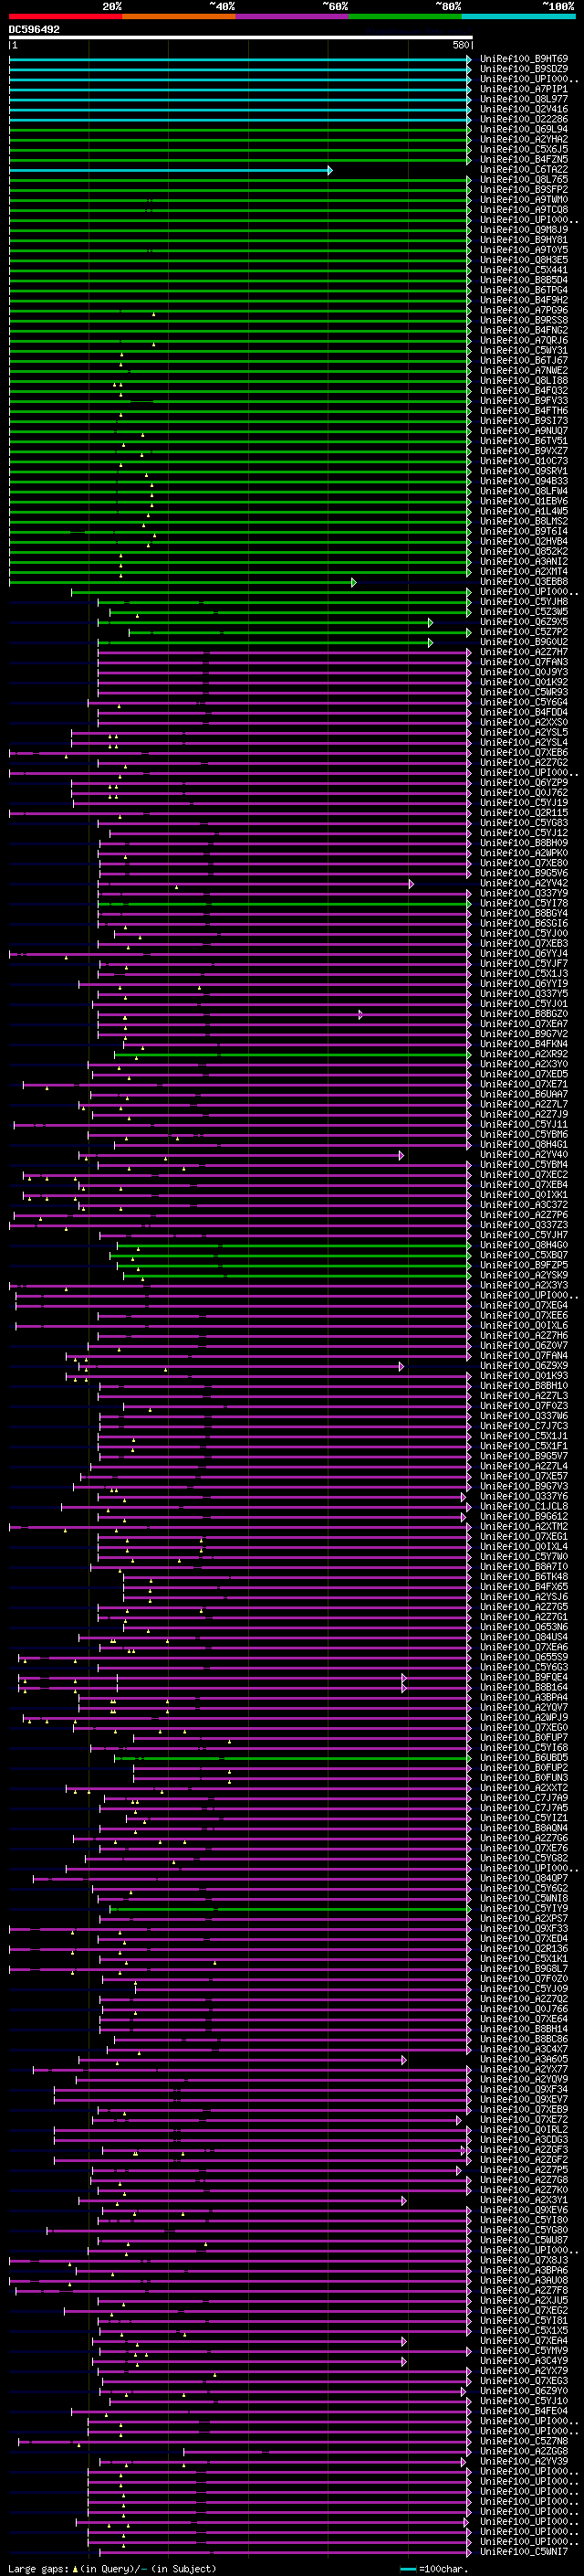Open hit UniRef100_A7PG96
The width and height of the screenshot is (584, 2576).
tap(524, 310)
